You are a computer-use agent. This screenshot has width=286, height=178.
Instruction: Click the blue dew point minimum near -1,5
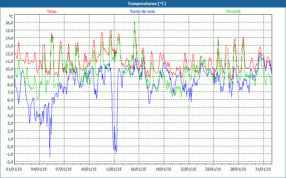coord(50,157)
